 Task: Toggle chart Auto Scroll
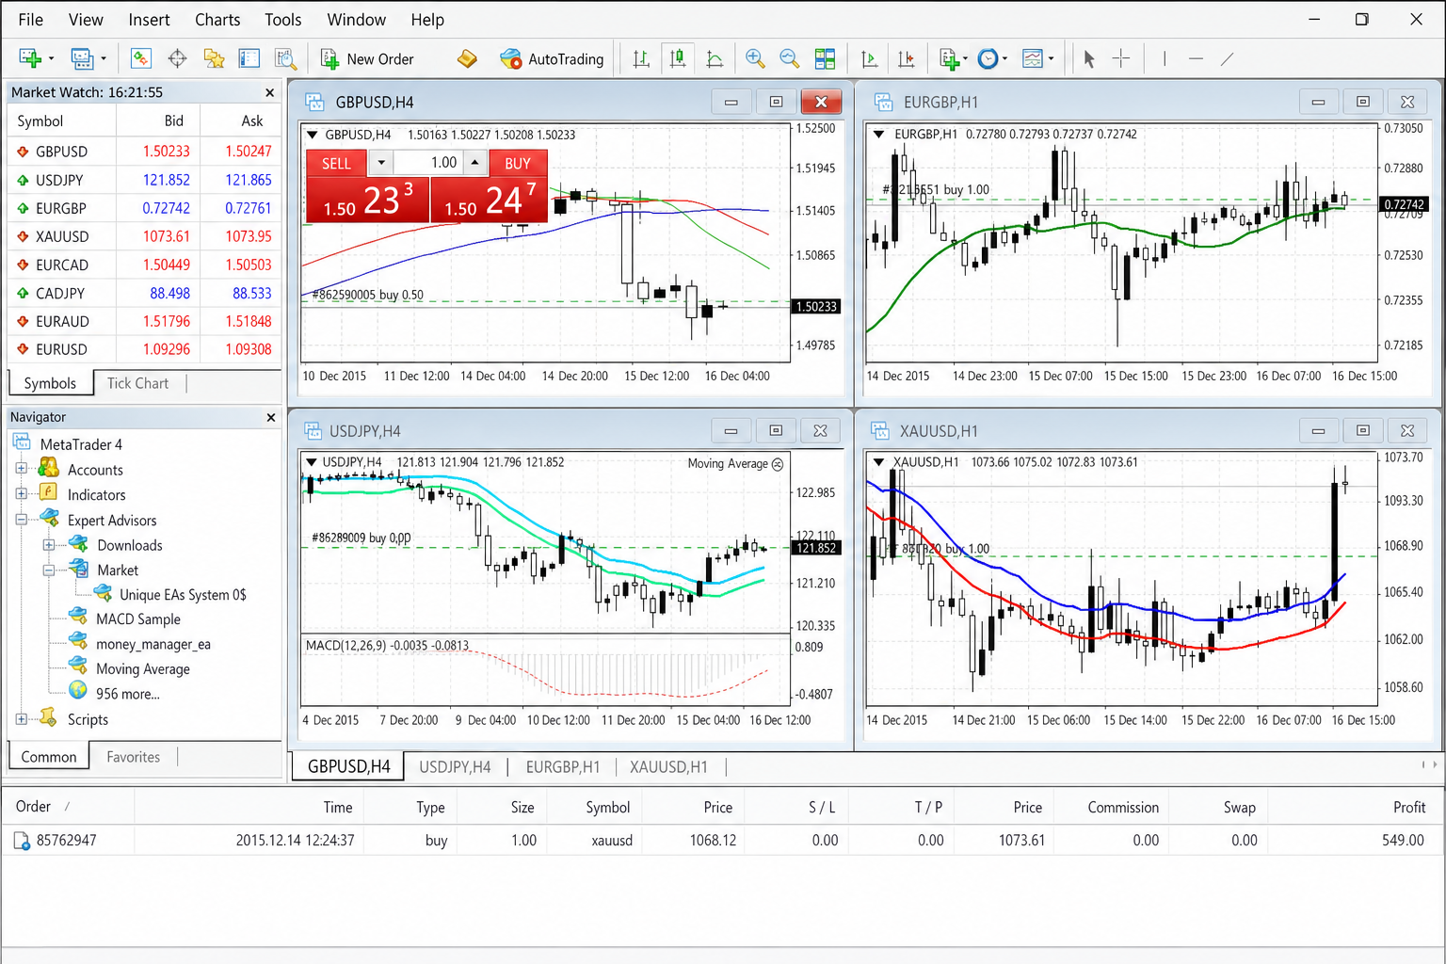click(x=870, y=59)
